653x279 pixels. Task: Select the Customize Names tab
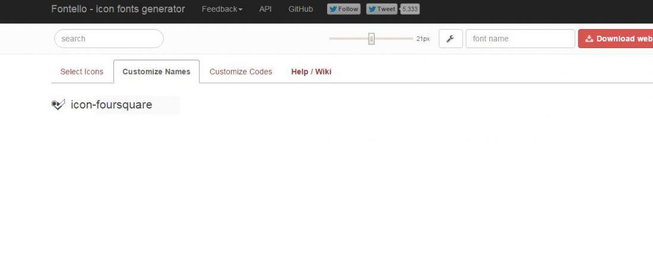(x=156, y=72)
